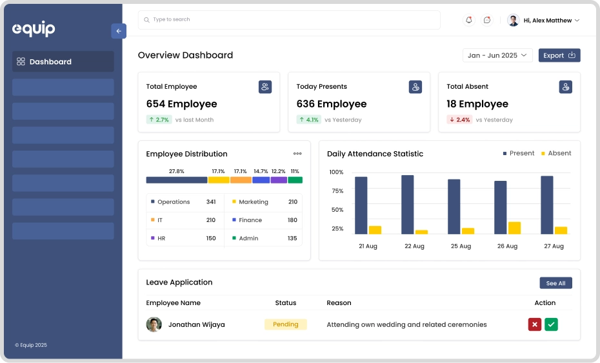This screenshot has width=600, height=363.
Task: Click the notification bell icon
Action: tap(469, 20)
